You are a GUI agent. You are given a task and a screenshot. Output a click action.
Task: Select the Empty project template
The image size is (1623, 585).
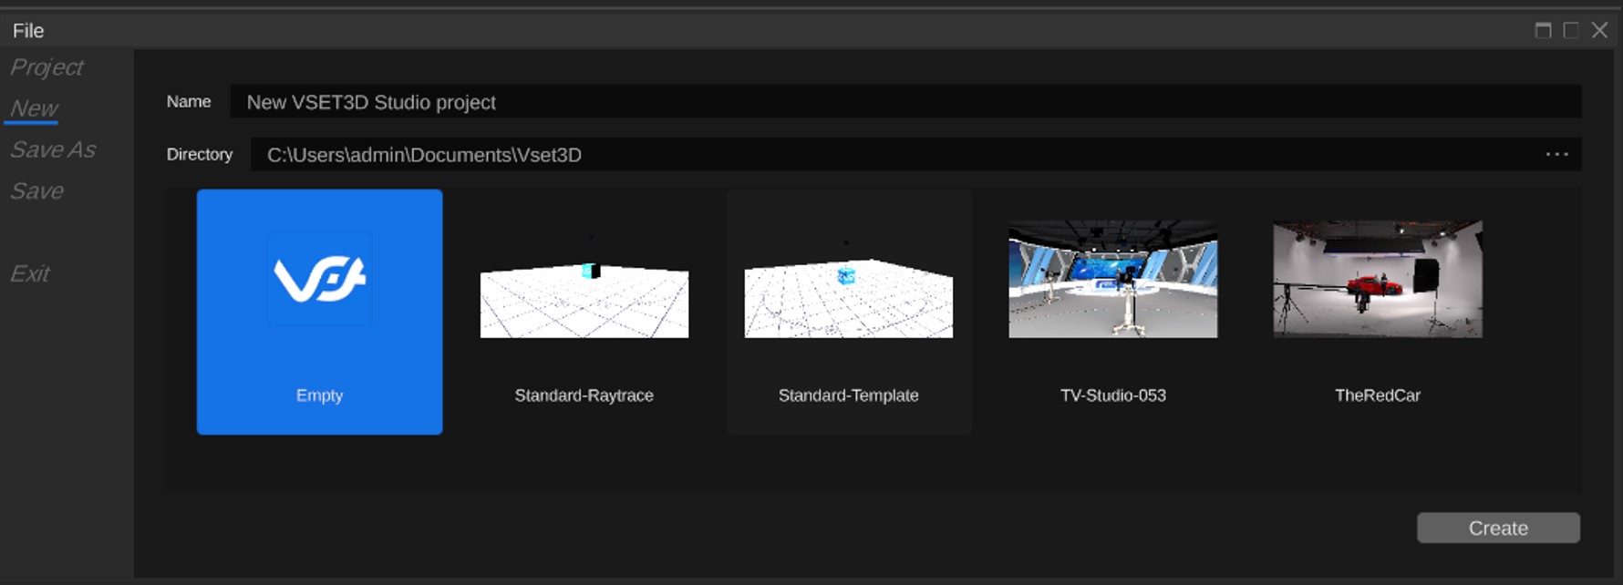pyautogui.click(x=319, y=312)
